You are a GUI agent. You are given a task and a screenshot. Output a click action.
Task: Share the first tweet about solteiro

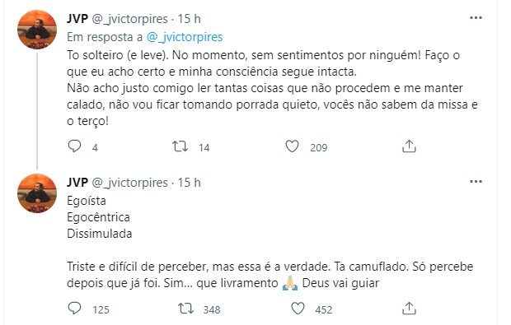(409, 146)
